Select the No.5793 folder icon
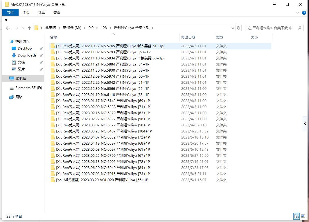309x222 pixels. click(x=53, y=52)
